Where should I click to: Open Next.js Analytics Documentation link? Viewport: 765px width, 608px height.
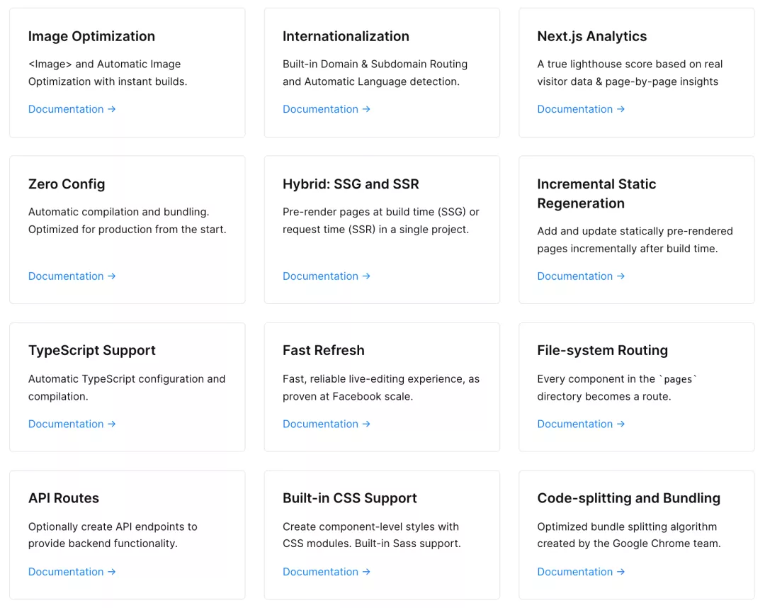(581, 109)
